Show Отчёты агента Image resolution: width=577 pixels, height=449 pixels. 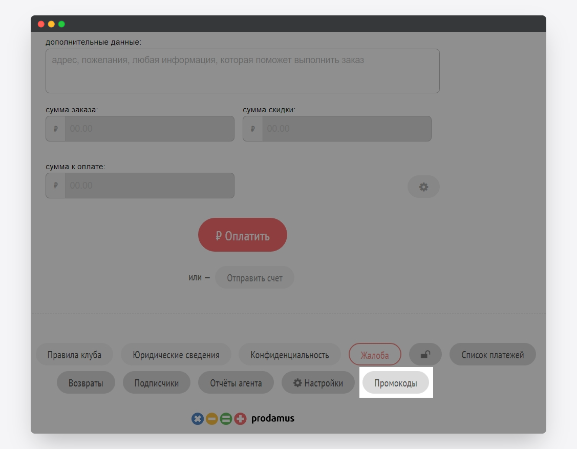[236, 383]
